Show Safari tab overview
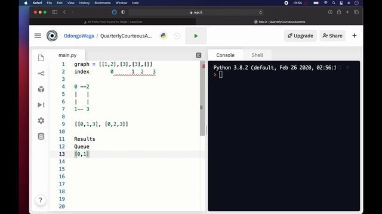 pos(356,12)
